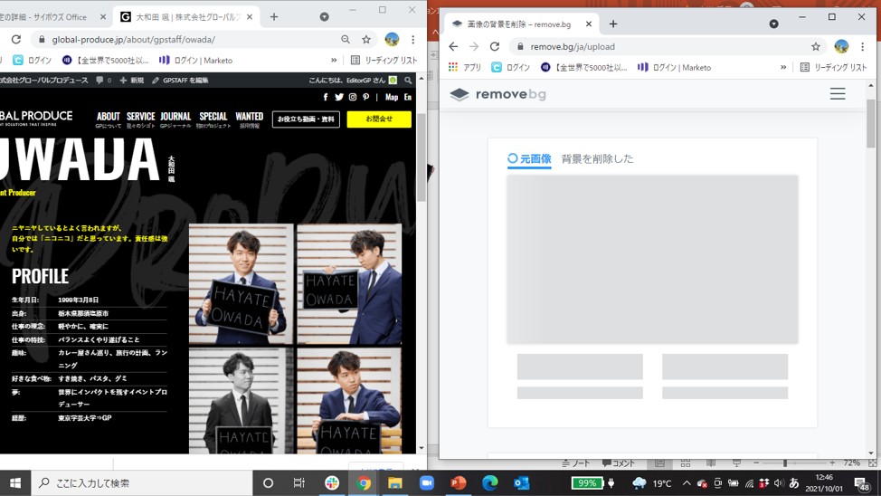
Task: Open new tab in left Chrome window
Action: [274, 17]
